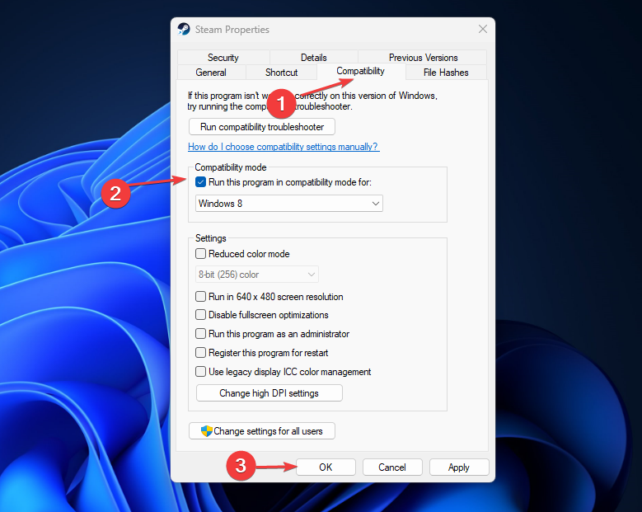Image resolution: width=642 pixels, height=512 pixels.
Task: Open the Details tab
Action: 314,58
